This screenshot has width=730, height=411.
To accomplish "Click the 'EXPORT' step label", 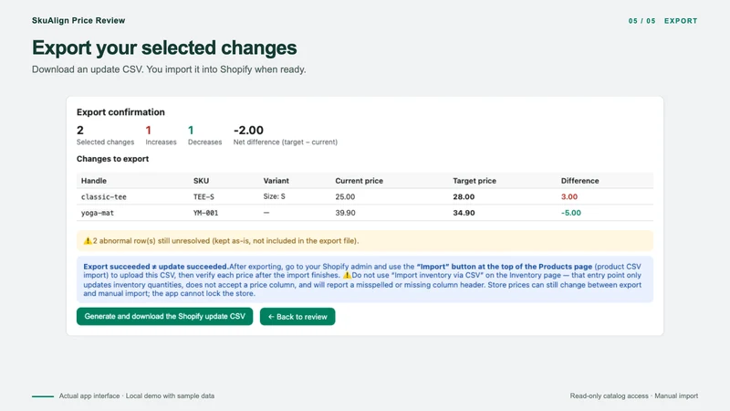I will [x=681, y=21].
